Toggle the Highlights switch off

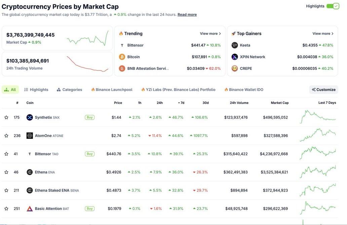tap(333, 6)
